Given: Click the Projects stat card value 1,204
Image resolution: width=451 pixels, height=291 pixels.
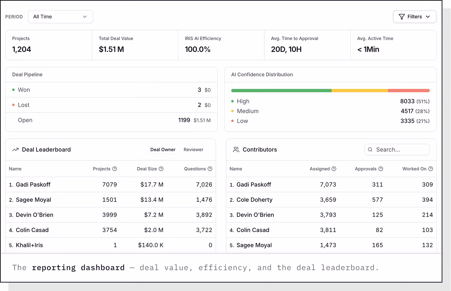Looking at the screenshot, I should [x=22, y=49].
